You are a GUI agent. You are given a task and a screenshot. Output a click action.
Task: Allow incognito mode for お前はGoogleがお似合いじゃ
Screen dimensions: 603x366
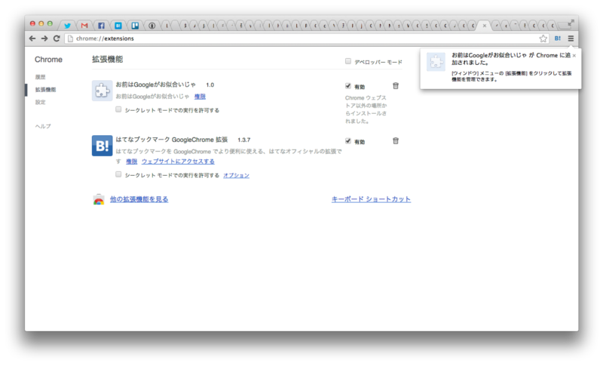118,109
